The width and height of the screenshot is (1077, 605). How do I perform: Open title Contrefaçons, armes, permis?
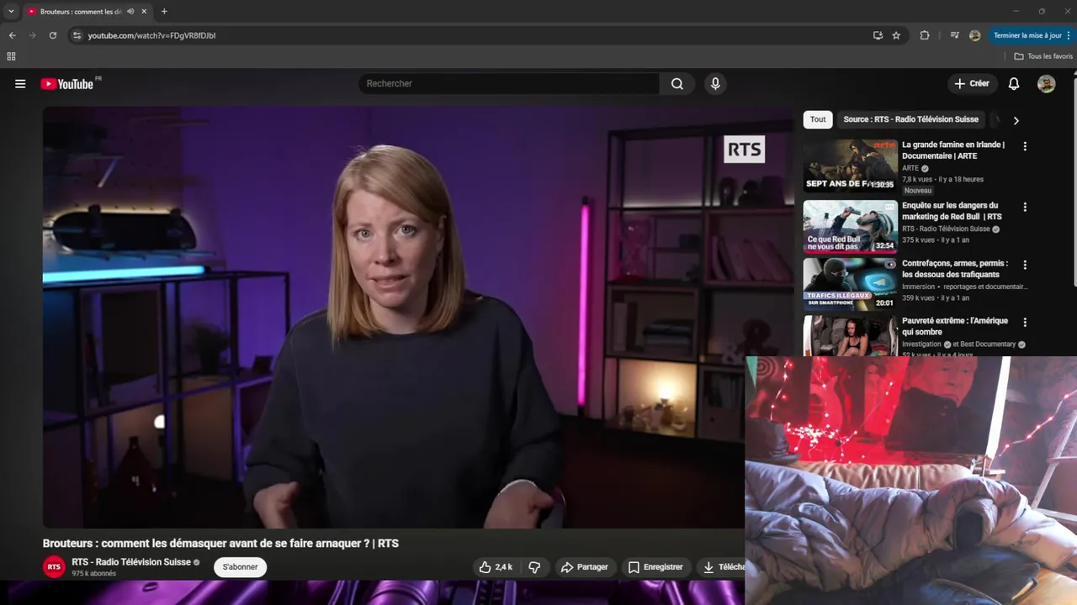point(955,269)
